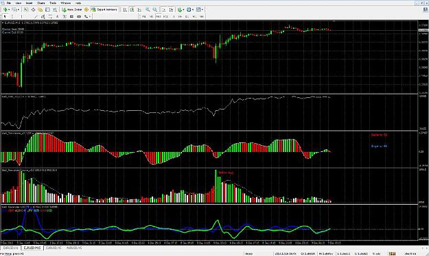Toggle the Chart Shift option
The height and width of the screenshot is (256, 429).
tap(171, 10)
